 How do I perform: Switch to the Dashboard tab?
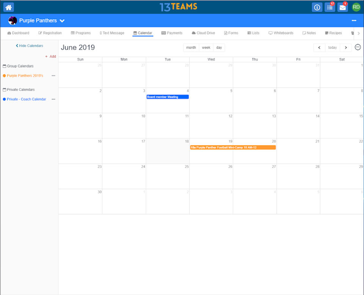point(18,33)
